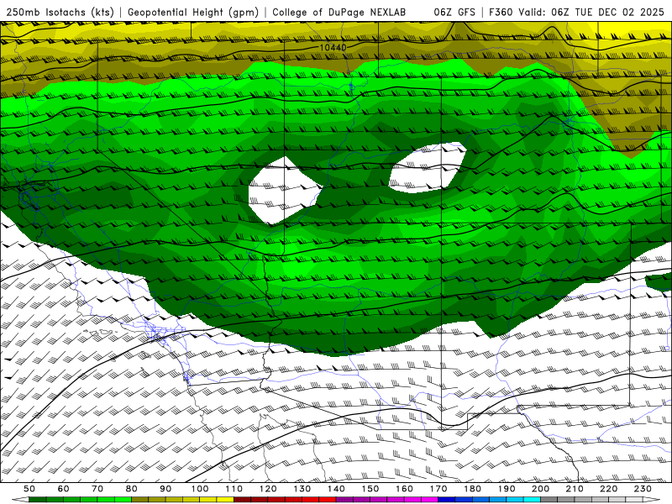Click the 230 knot legend label
This screenshot has width=672, height=504.
coord(643,489)
